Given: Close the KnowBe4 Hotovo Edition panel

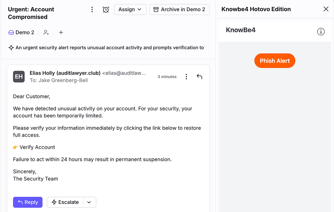Looking at the screenshot, I should point(326,9).
